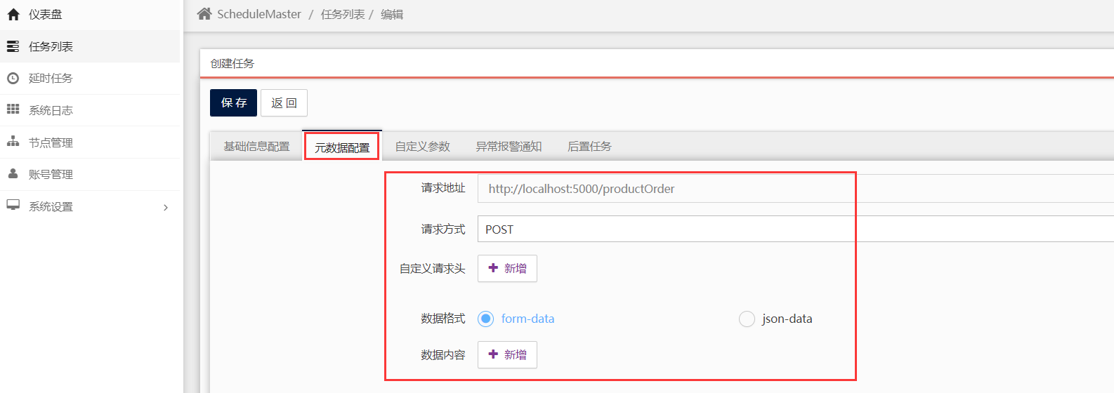Select the json-data radio option
1114x393 pixels.
coord(747,319)
